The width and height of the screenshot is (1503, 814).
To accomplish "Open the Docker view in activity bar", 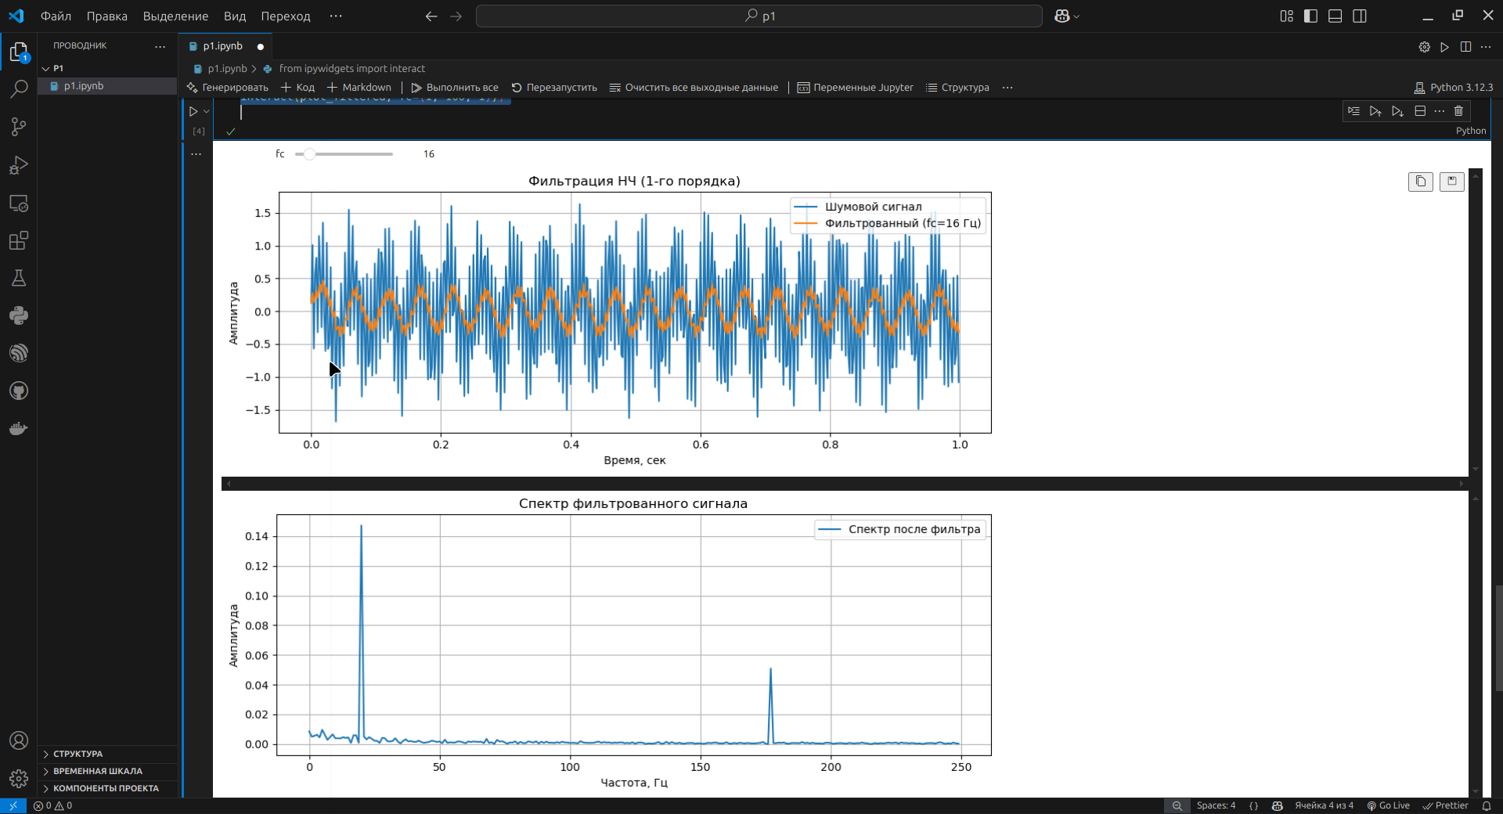I will 19,428.
